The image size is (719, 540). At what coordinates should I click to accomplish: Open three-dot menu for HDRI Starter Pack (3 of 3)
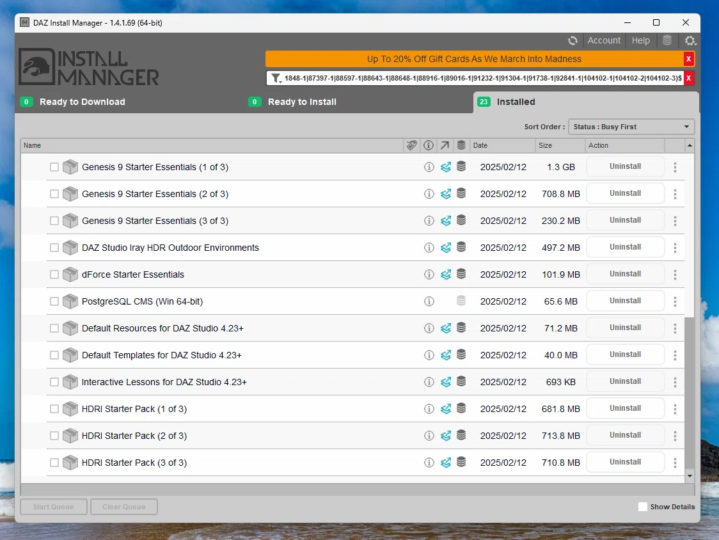675,463
